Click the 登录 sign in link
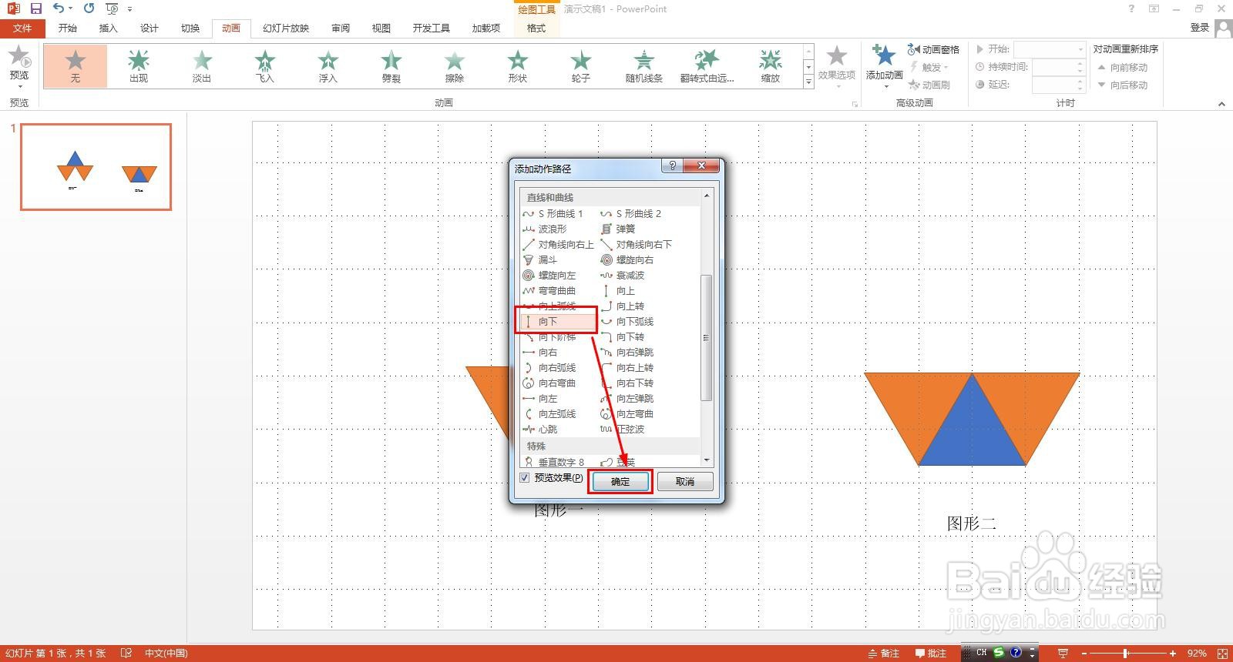 pyautogui.click(x=1200, y=28)
